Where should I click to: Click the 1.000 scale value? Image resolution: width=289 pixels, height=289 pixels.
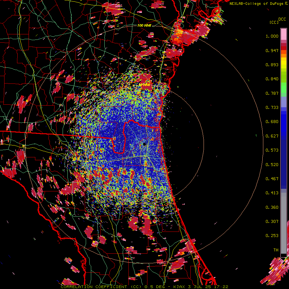272,36
